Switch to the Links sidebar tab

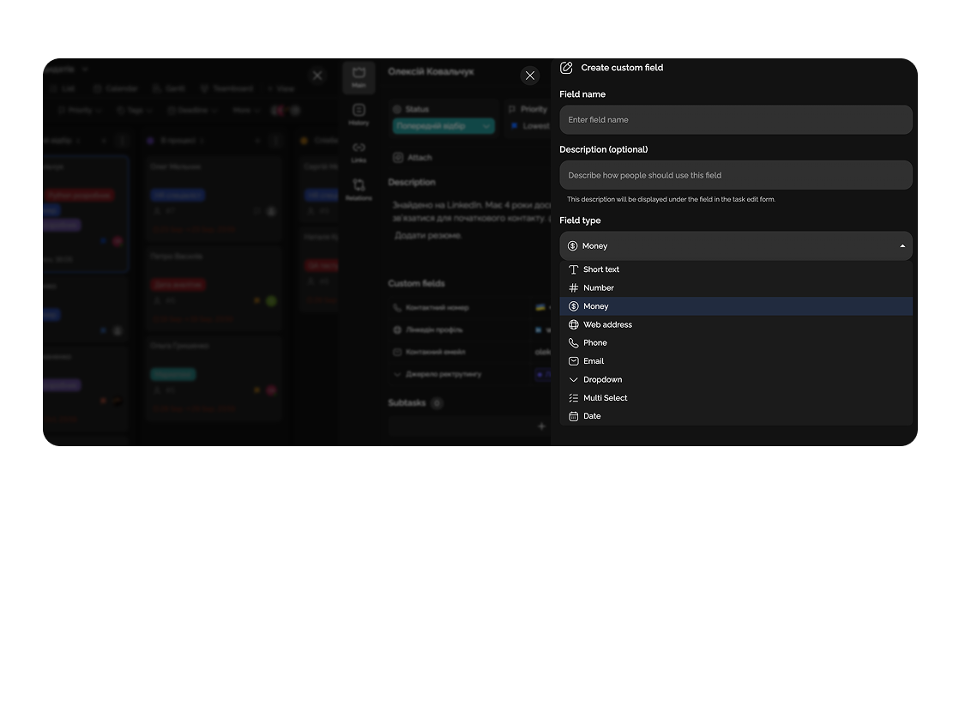tap(359, 152)
